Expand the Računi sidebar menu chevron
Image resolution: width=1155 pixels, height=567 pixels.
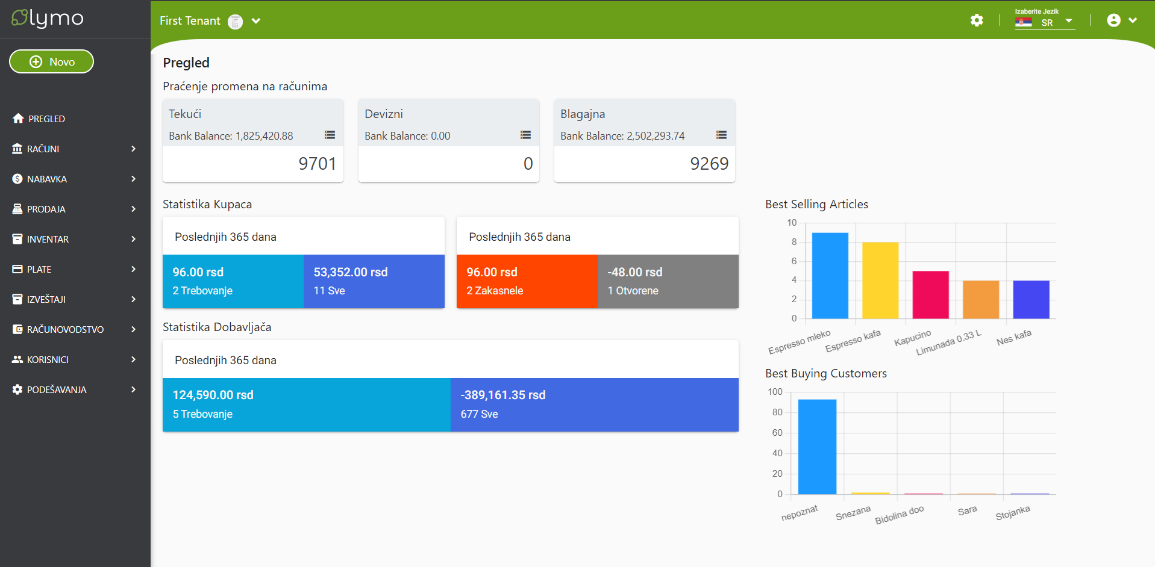coord(133,149)
